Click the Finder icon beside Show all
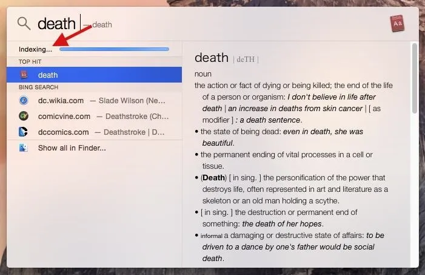Image resolution: width=425 pixels, height=275 pixels. [23, 148]
